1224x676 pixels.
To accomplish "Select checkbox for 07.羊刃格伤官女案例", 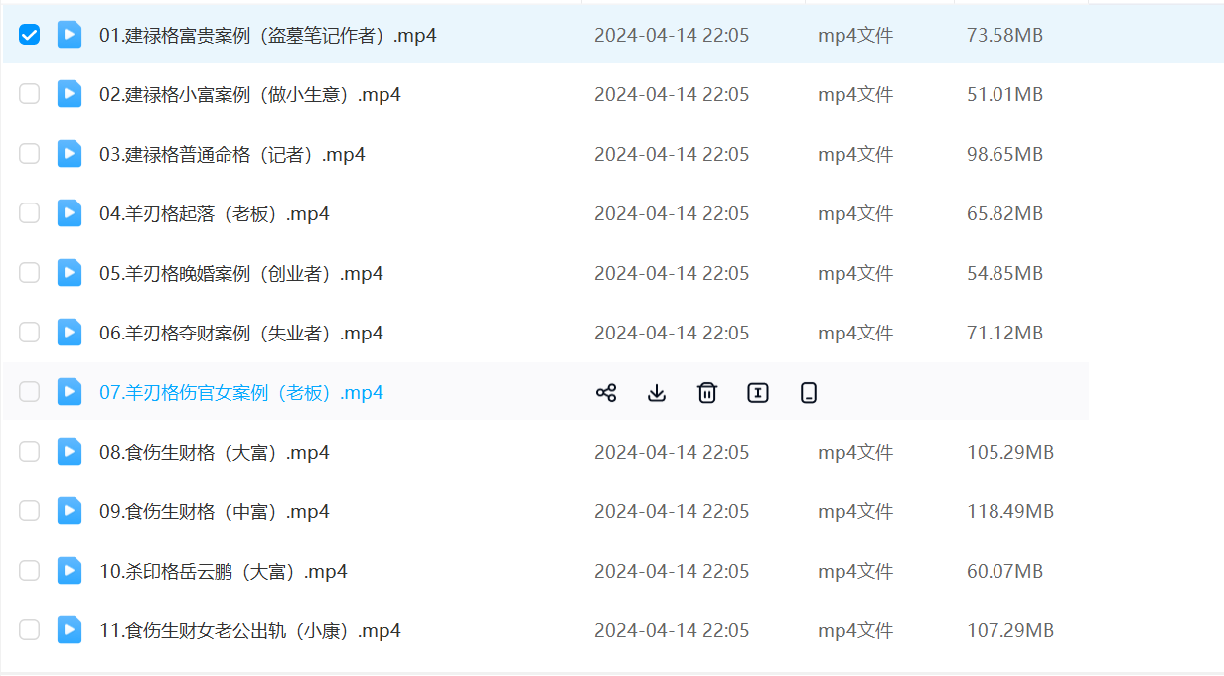I will 30,392.
